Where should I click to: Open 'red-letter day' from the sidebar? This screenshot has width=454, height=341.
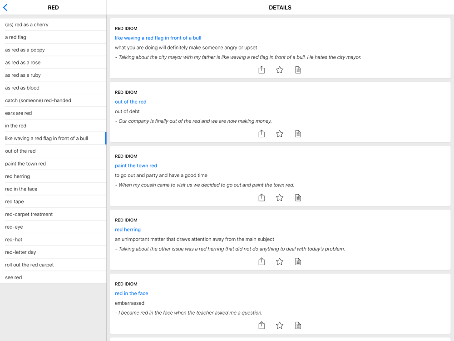[20, 252]
